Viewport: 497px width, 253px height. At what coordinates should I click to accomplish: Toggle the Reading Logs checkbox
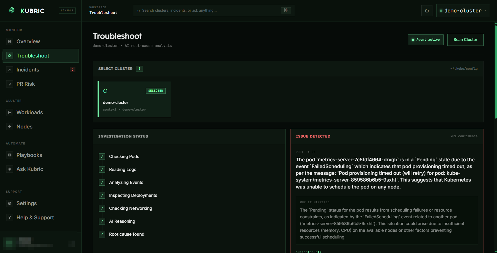[x=102, y=169]
